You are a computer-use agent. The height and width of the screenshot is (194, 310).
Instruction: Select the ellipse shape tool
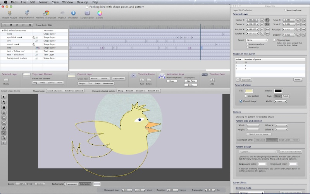pyautogui.click(x=4, y=122)
